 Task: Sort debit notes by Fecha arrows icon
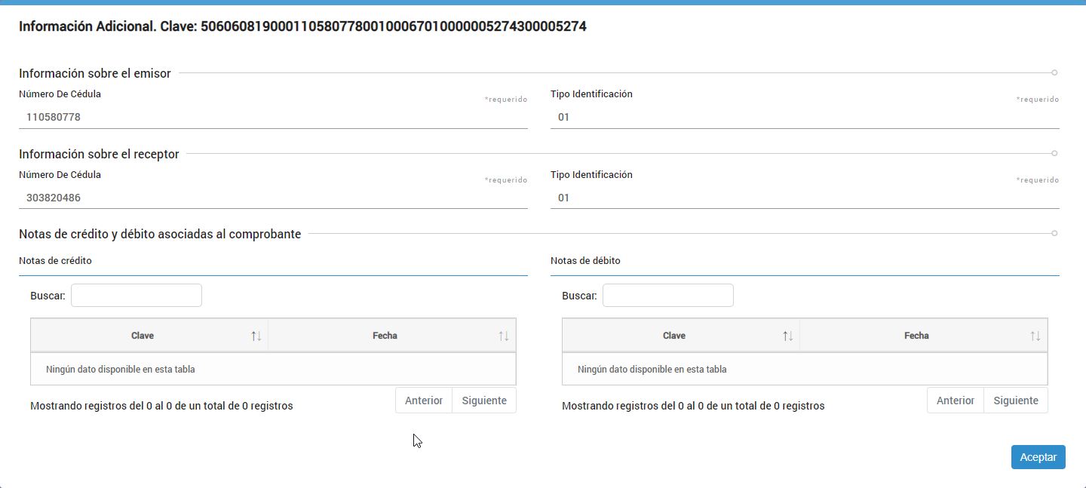point(1035,336)
